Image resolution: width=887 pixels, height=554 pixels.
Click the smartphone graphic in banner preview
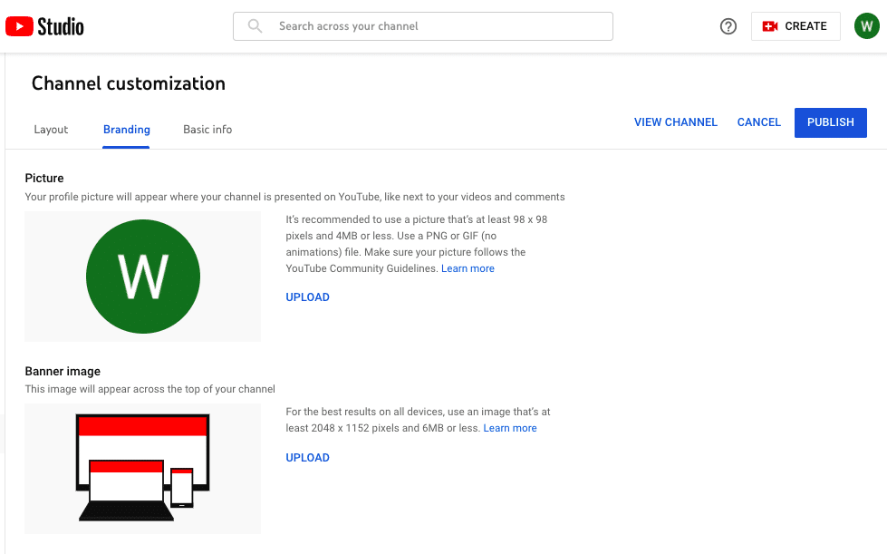click(181, 487)
